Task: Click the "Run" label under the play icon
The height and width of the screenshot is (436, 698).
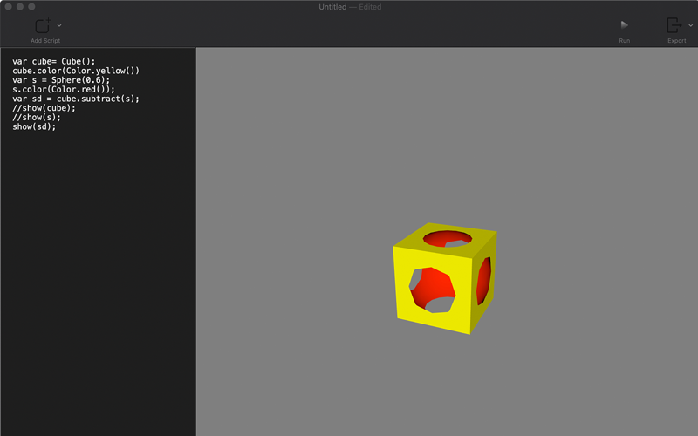Action: click(x=624, y=40)
